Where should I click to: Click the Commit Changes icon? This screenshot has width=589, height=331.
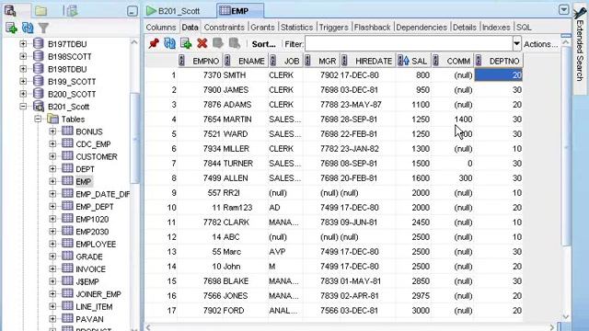[x=218, y=43]
